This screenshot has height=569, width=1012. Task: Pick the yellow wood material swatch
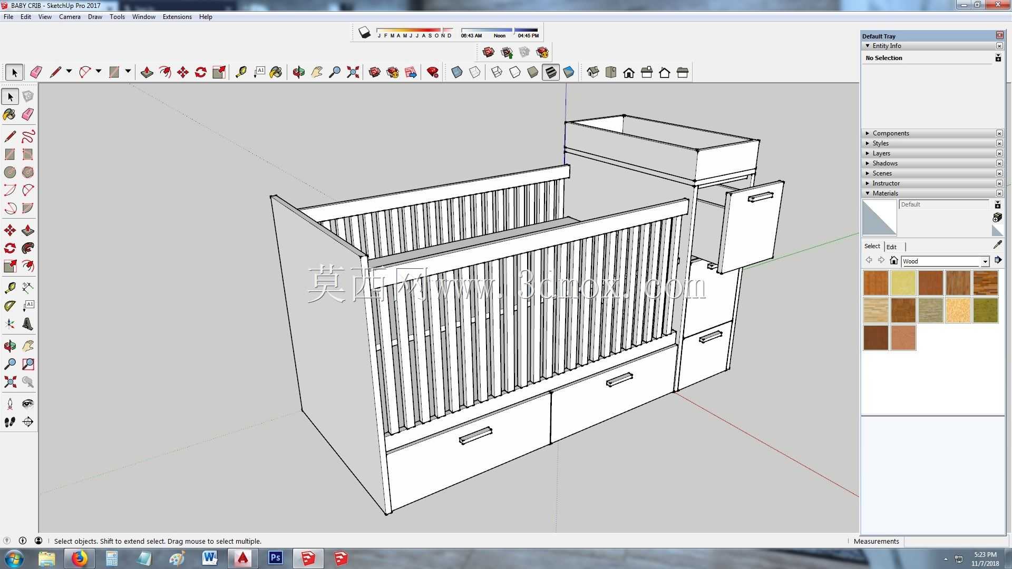[903, 283]
